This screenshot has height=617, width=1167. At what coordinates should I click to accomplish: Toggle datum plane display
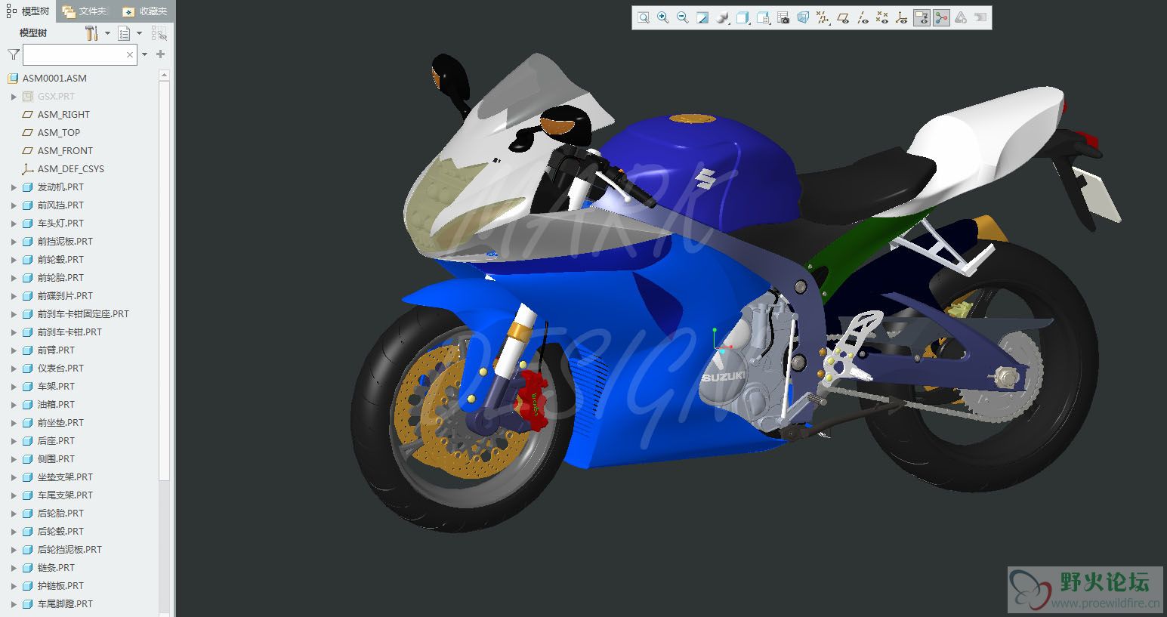843,17
